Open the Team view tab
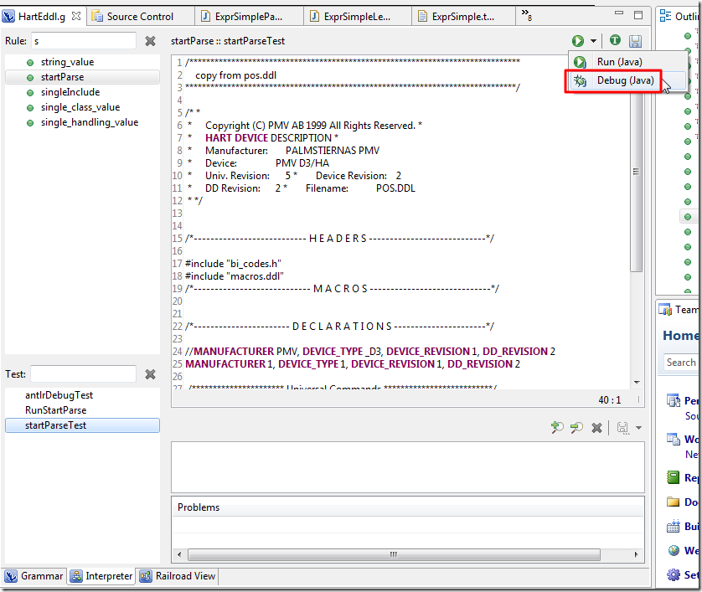The width and height of the screenshot is (702, 592). [679, 310]
